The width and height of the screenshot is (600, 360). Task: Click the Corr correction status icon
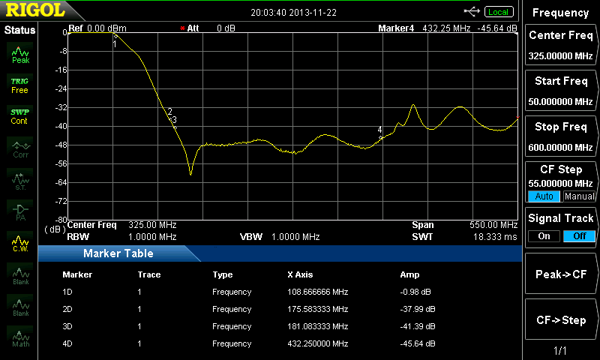click(x=20, y=148)
